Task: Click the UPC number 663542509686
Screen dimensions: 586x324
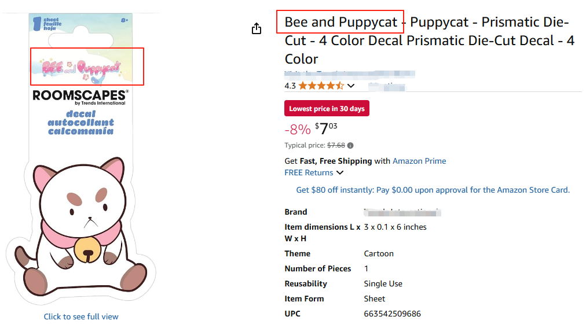Action: coord(392,314)
